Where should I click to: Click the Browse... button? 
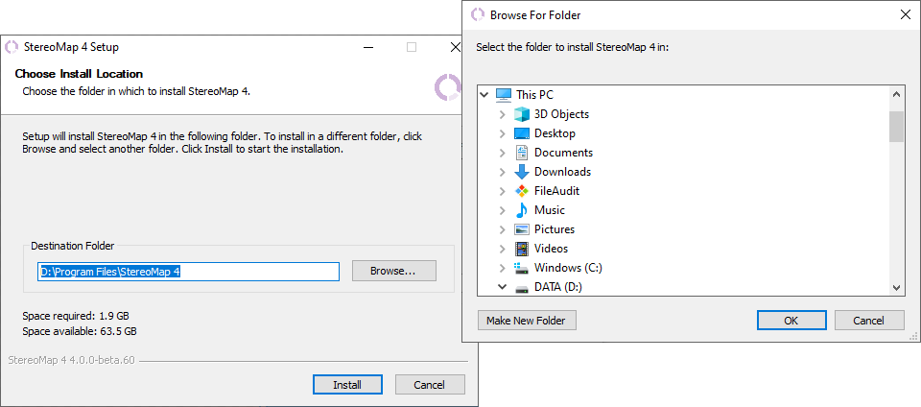[393, 271]
